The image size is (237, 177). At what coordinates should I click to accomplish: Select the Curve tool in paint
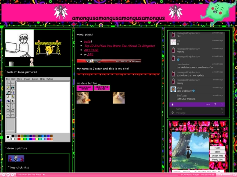pyautogui.click(x=13, y=106)
